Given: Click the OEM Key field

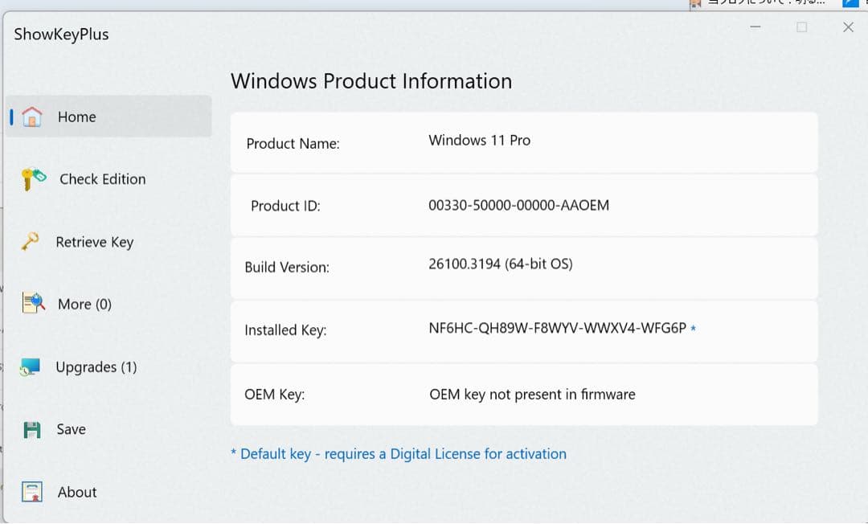Looking at the screenshot, I should coord(523,394).
